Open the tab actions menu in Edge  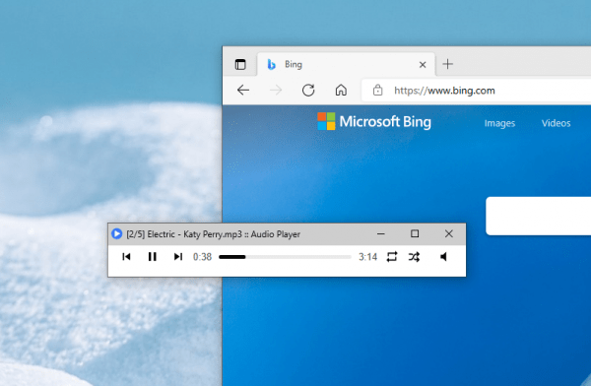point(240,64)
